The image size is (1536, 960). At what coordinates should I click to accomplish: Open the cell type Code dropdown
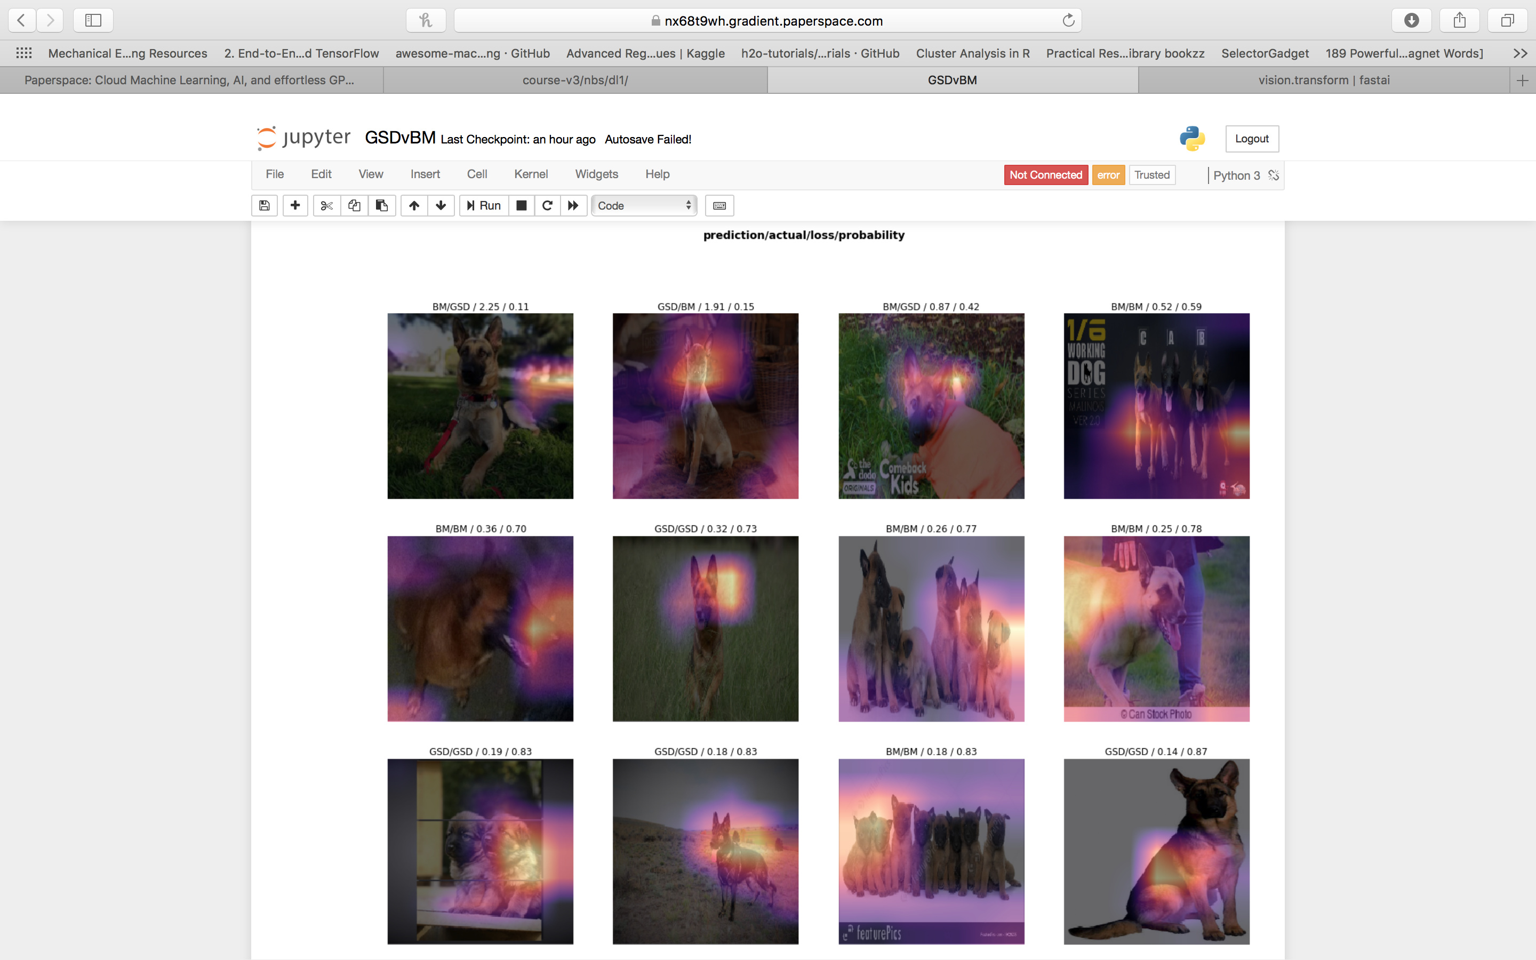(644, 205)
